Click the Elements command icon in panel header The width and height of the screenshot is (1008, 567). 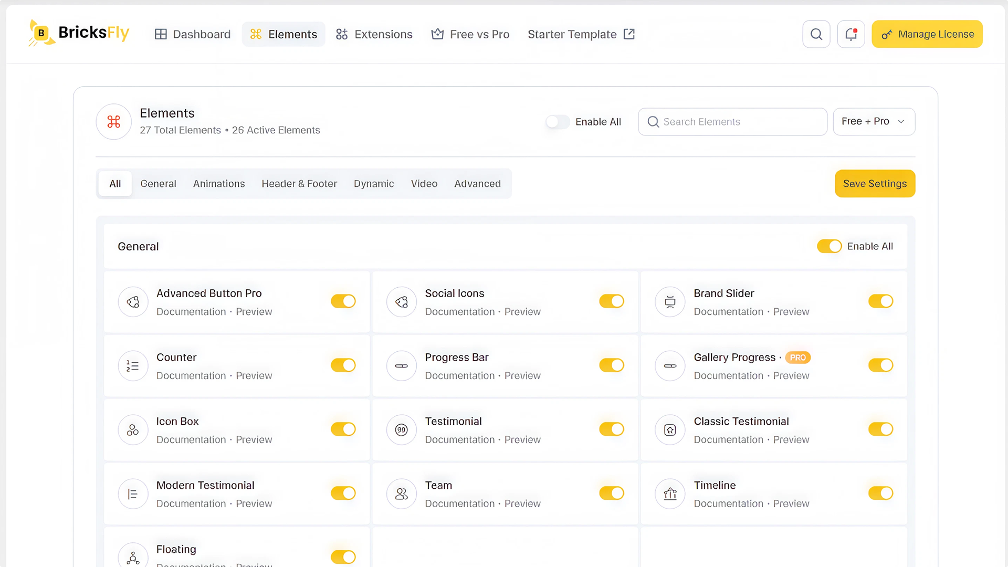coord(113,122)
